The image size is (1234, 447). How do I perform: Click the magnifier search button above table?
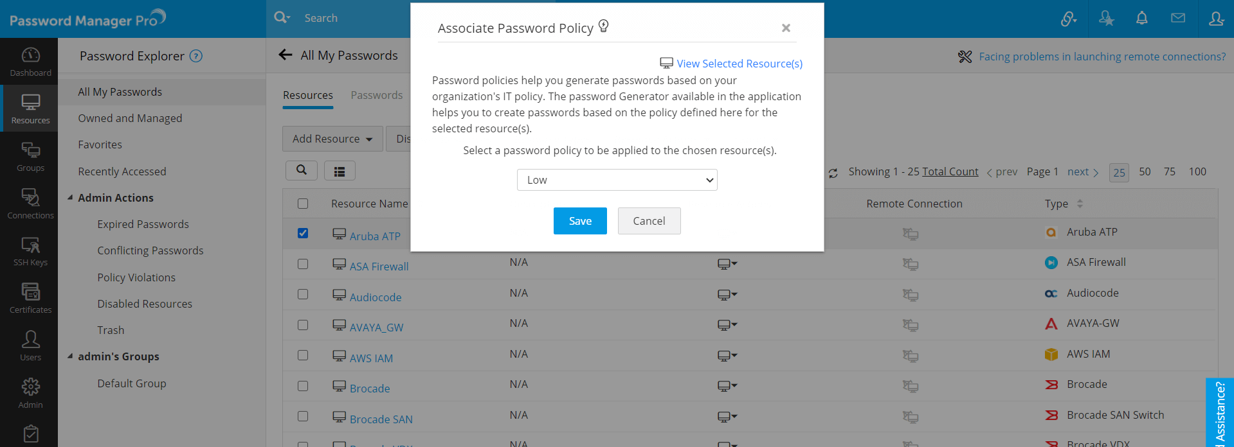tap(301, 170)
